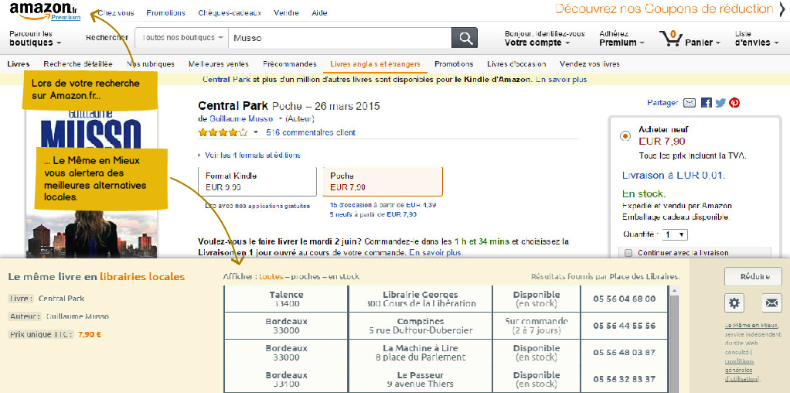
Task: Click the Réduire button
Action: pos(753,276)
